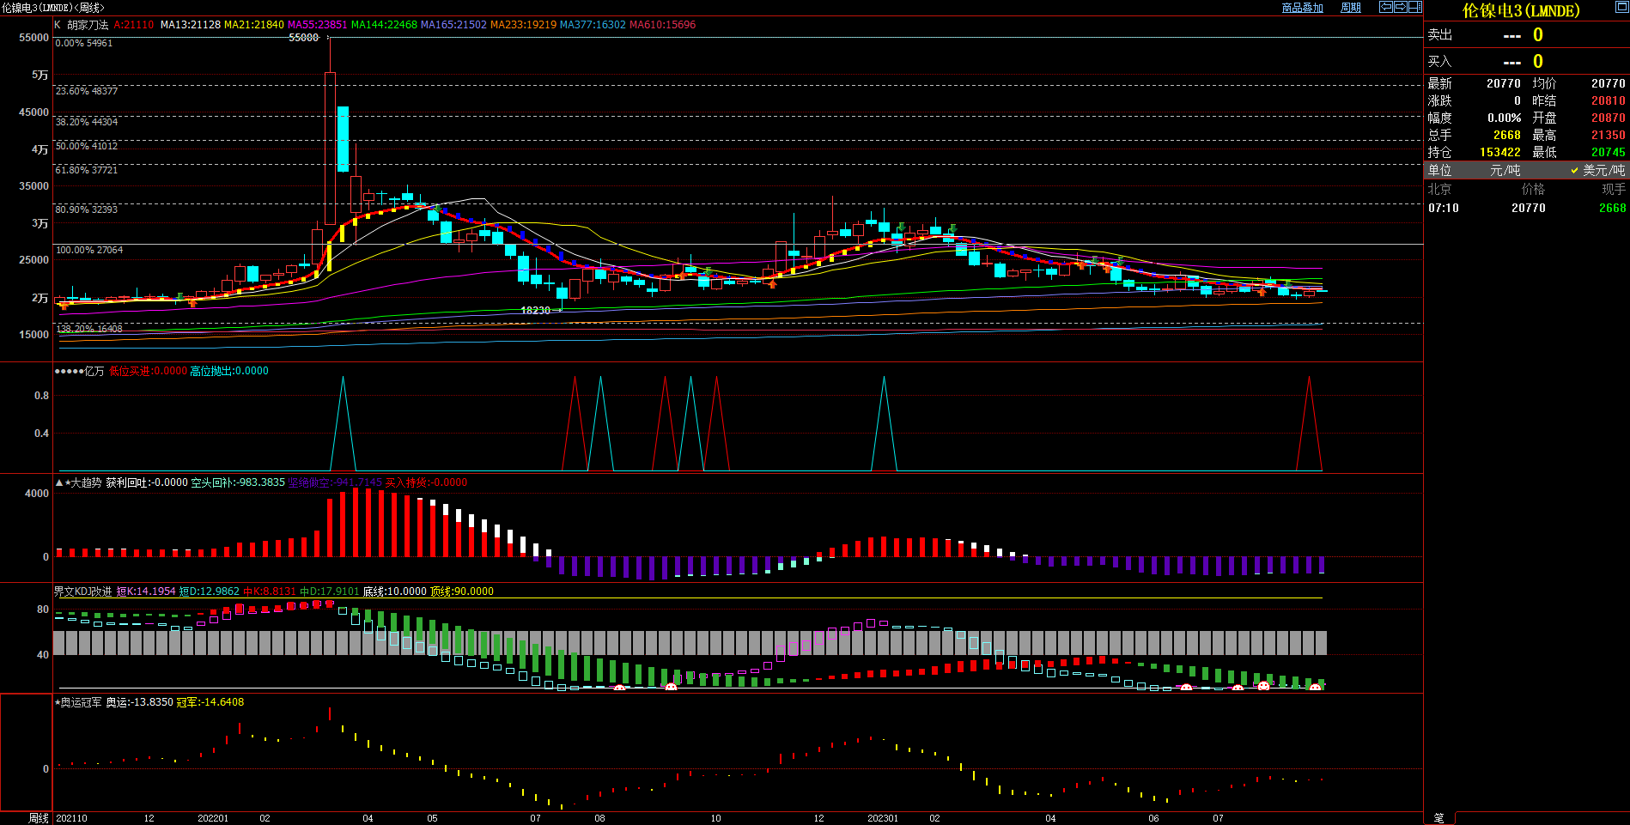Click the last cyan spike in 亿万 indicator

tap(884, 379)
